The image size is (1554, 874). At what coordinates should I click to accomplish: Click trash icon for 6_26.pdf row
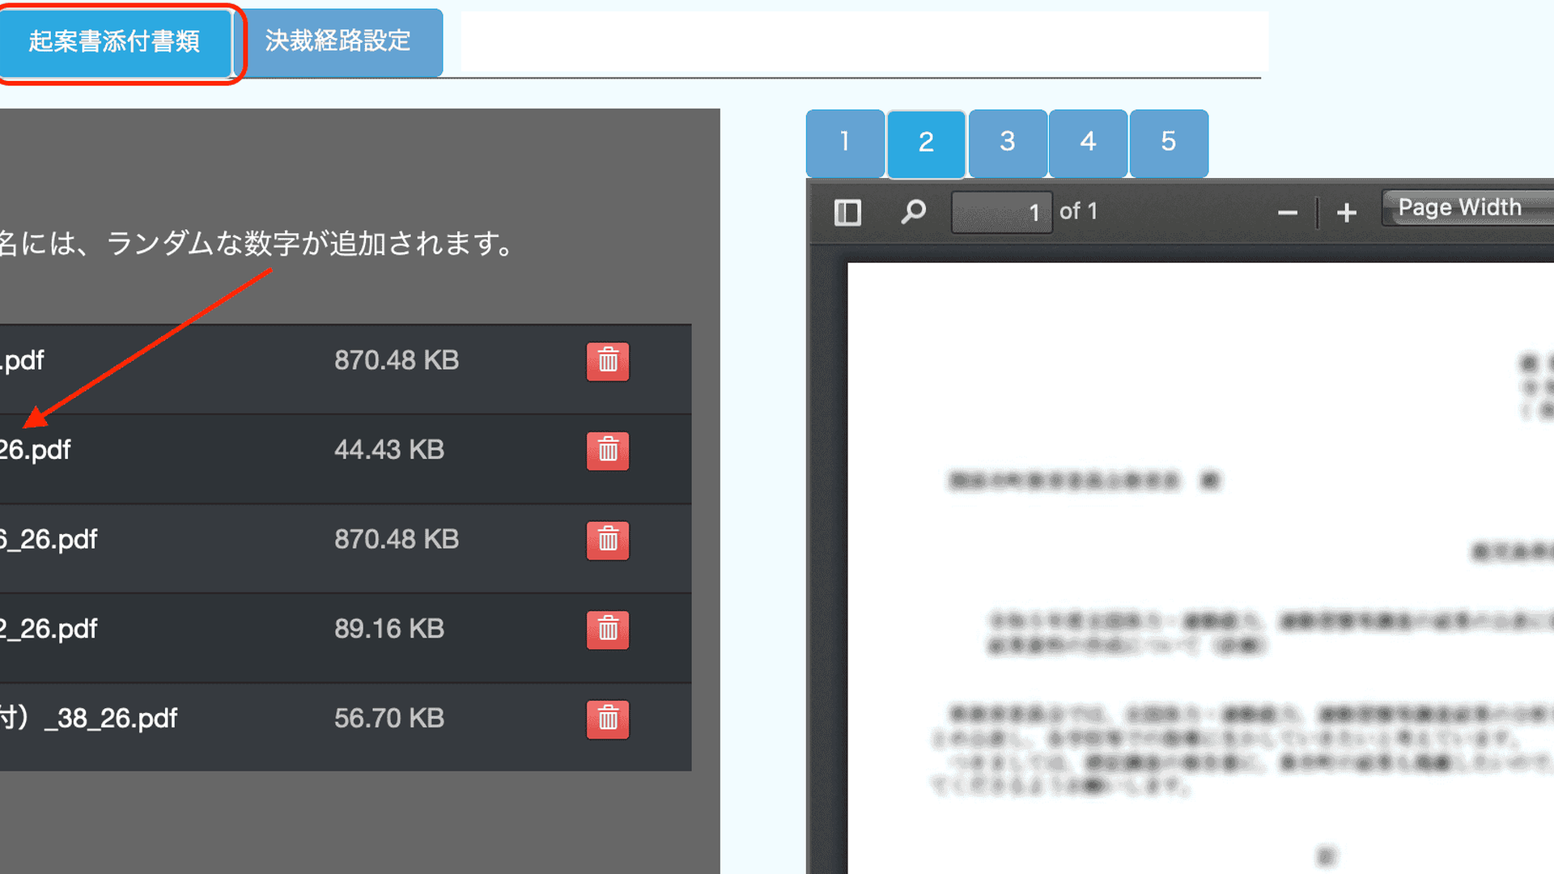tap(607, 540)
